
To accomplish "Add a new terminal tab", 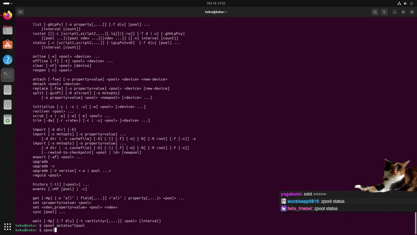I will coord(21,12).
